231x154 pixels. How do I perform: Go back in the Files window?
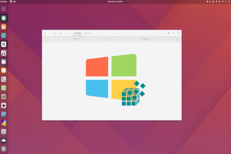tap(45, 33)
